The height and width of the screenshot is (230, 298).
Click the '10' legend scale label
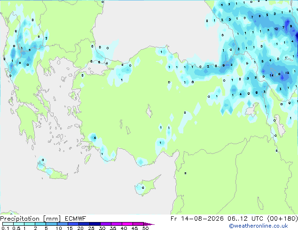point(59,228)
